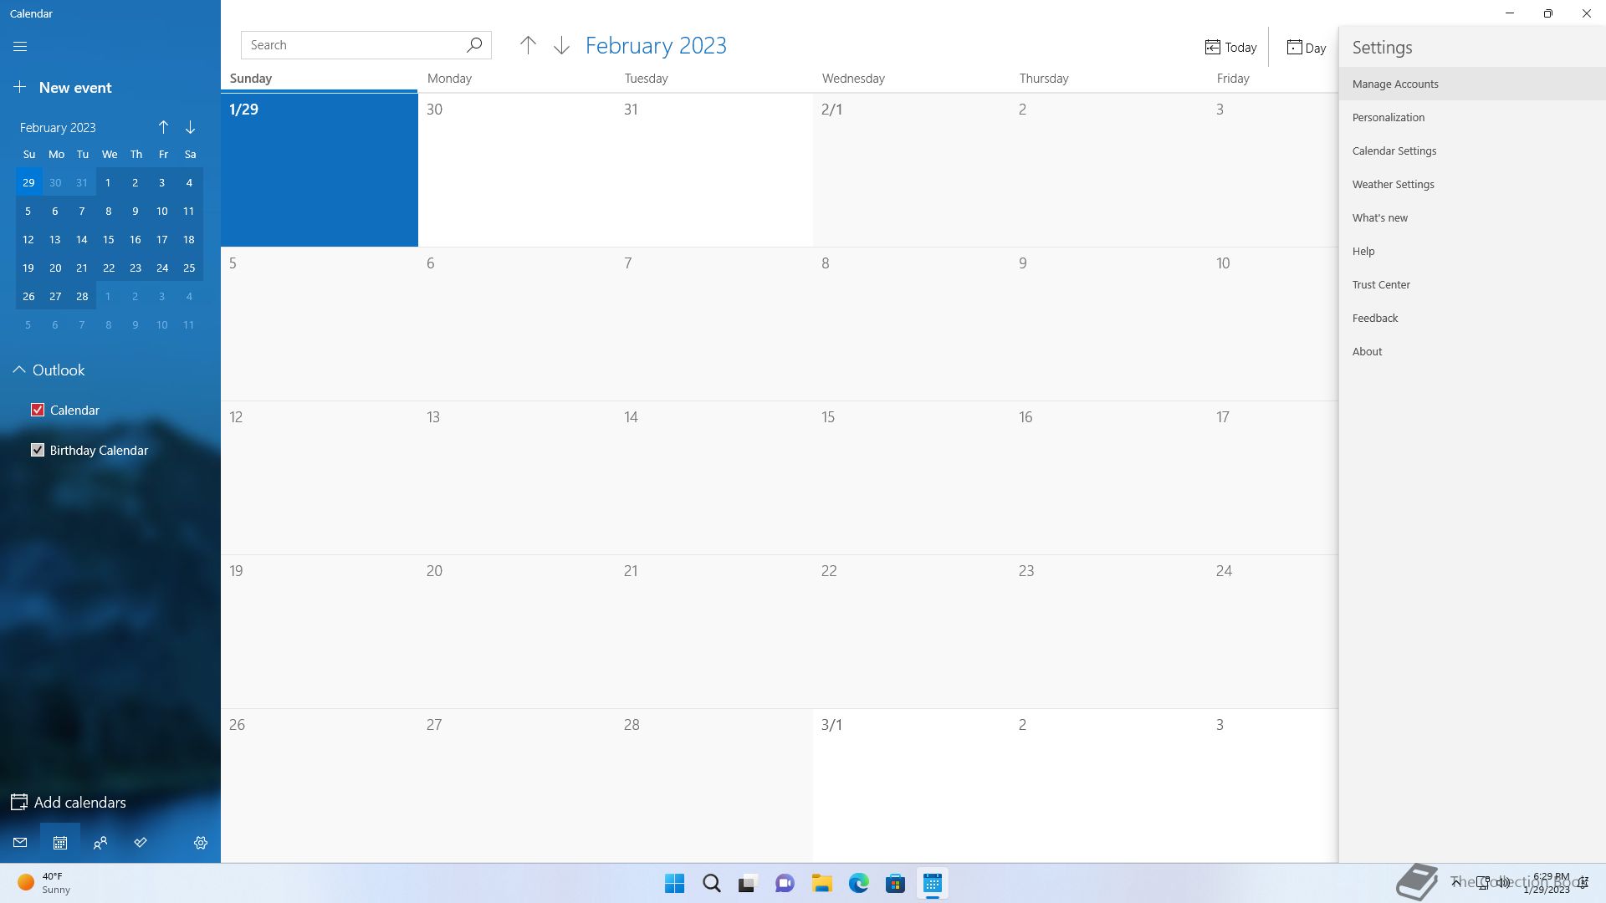The height and width of the screenshot is (903, 1606).
Task: Select day 29 in mini calendar
Action: click(x=28, y=182)
